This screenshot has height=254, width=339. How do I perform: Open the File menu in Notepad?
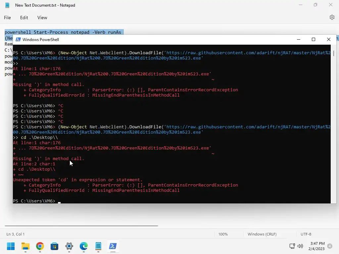(7, 18)
